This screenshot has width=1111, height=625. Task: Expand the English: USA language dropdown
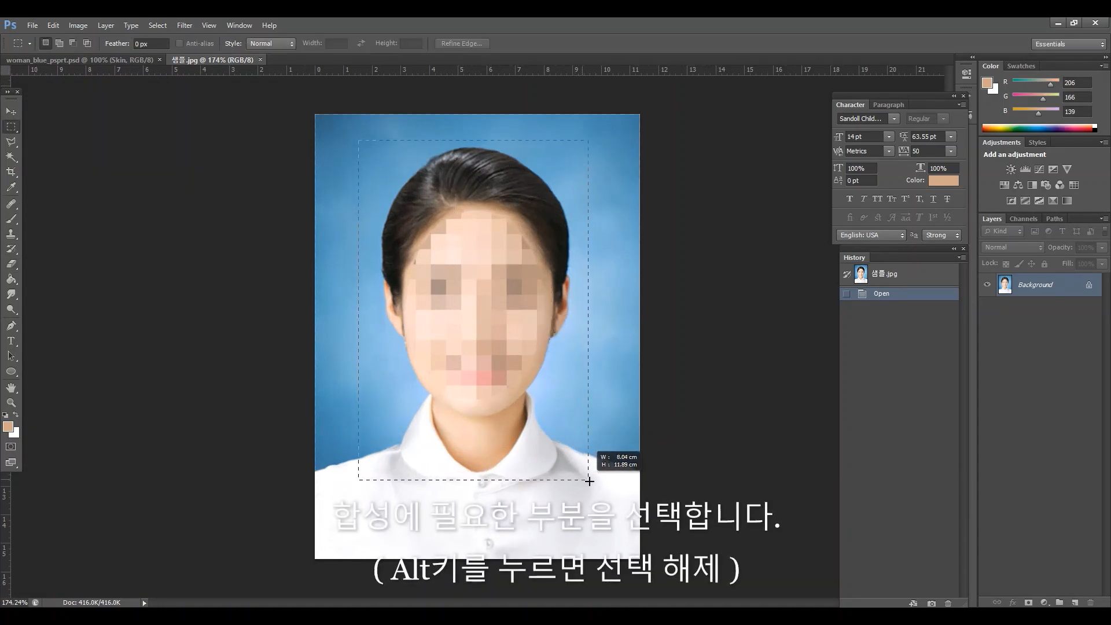(x=871, y=235)
